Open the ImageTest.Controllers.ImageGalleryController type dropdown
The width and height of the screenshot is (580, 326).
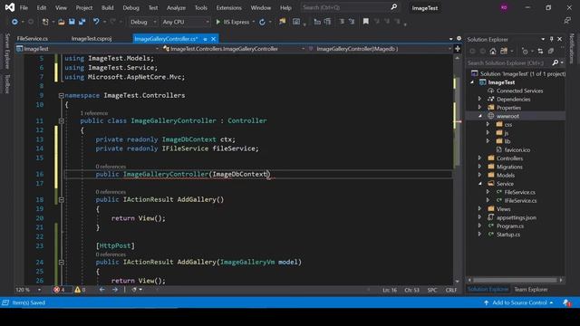click(x=234, y=49)
